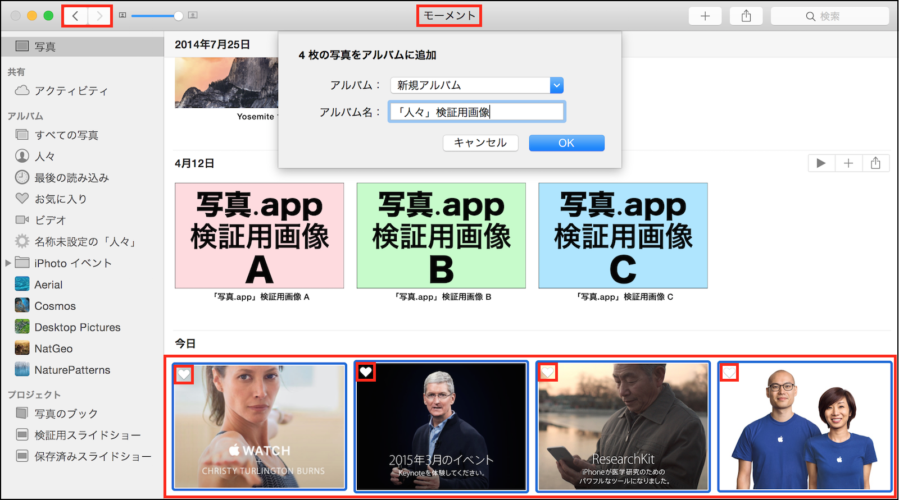Click the 検索 search field
899x500 pixels.
(x=830, y=16)
